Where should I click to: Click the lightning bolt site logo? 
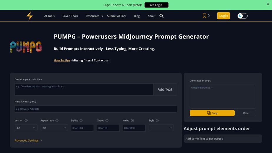(29, 16)
